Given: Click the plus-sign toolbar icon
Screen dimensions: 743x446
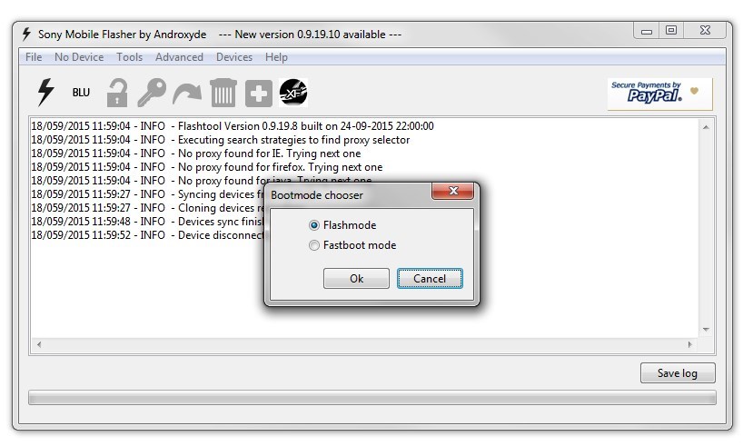Looking at the screenshot, I should (x=259, y=94).
